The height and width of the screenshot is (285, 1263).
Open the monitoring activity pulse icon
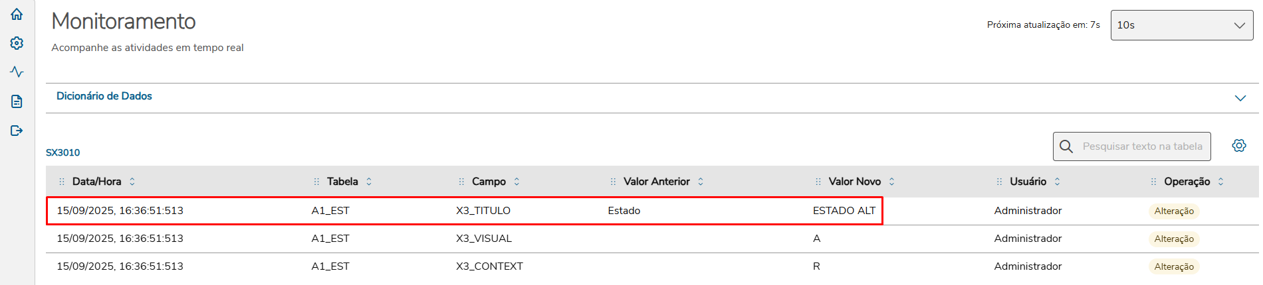17,72
